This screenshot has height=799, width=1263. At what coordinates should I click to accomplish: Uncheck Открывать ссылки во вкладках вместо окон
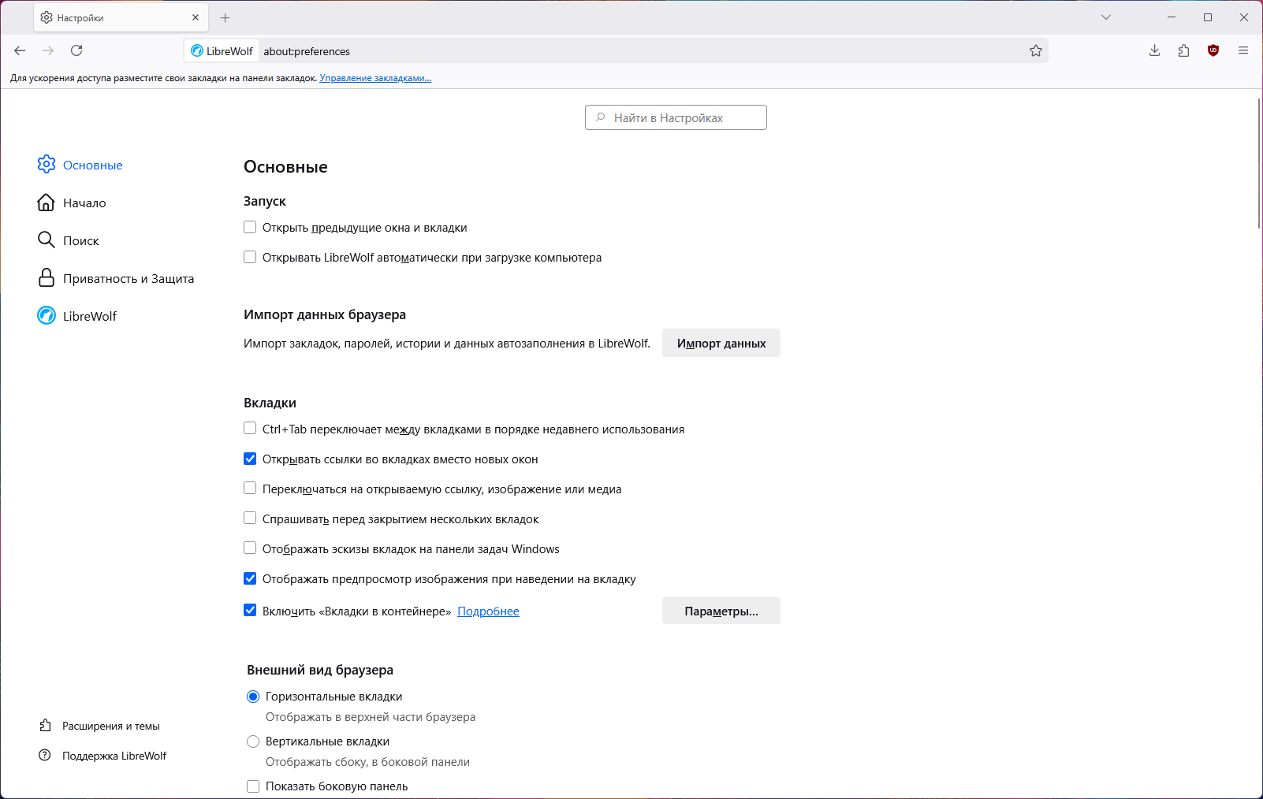click(x=250, y=459)
